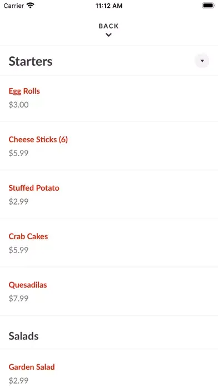Image resolution: width=218 pixels, height=388 pixels.
Task: Tap the $7.99 Quesadilas price
Action: tap(19, 299)
